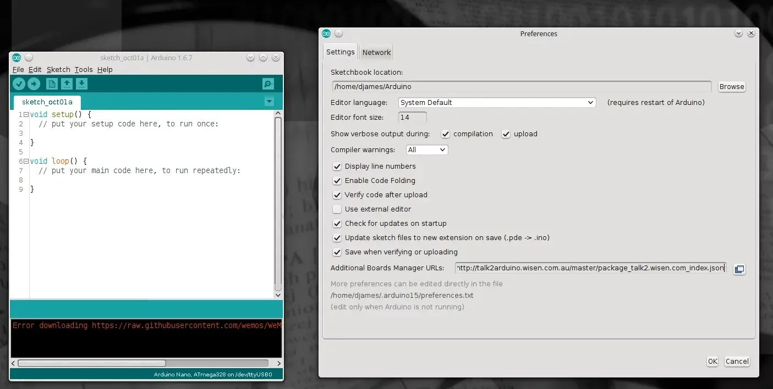The image size is (773, 389).
Task: Save the sketch with the down-arrow icon
Action: click(81, 84)
